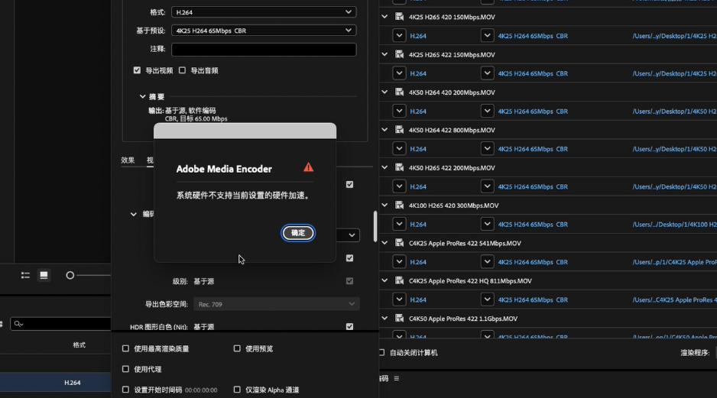Collapse the 4K50 H264 420 200Mbps.MOV queue item

coord(385,92)
